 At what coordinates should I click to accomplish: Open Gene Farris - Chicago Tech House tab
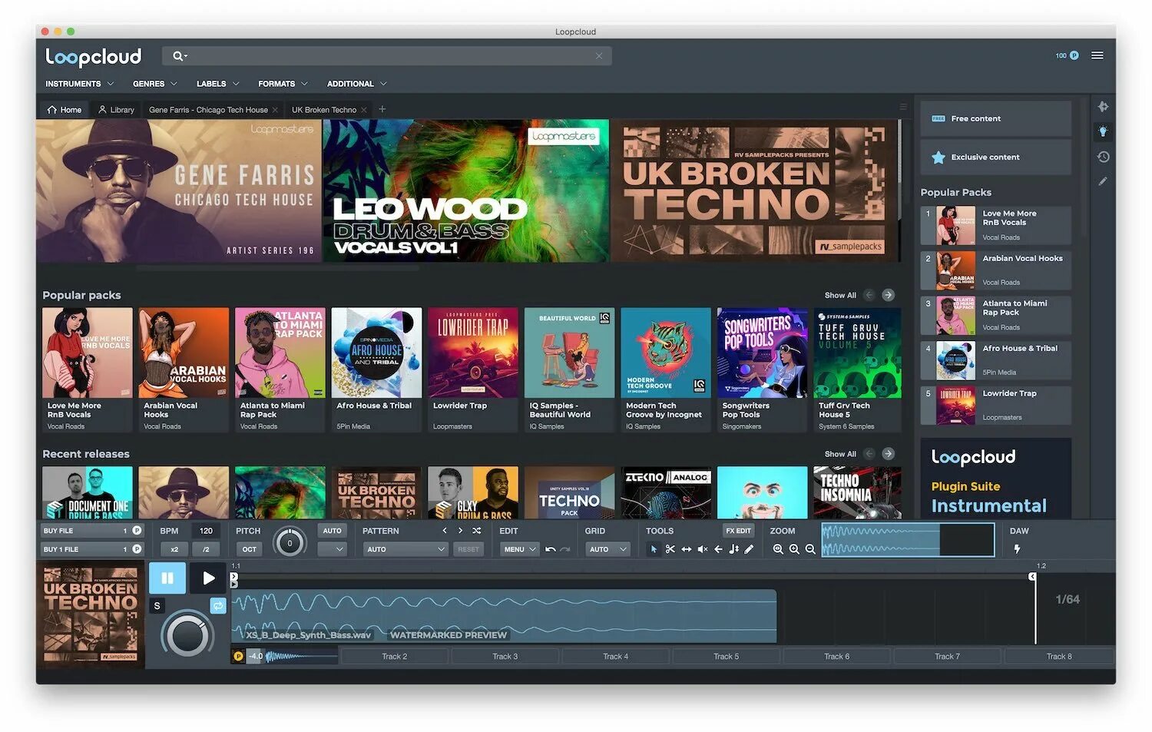(x=213, y=110)
